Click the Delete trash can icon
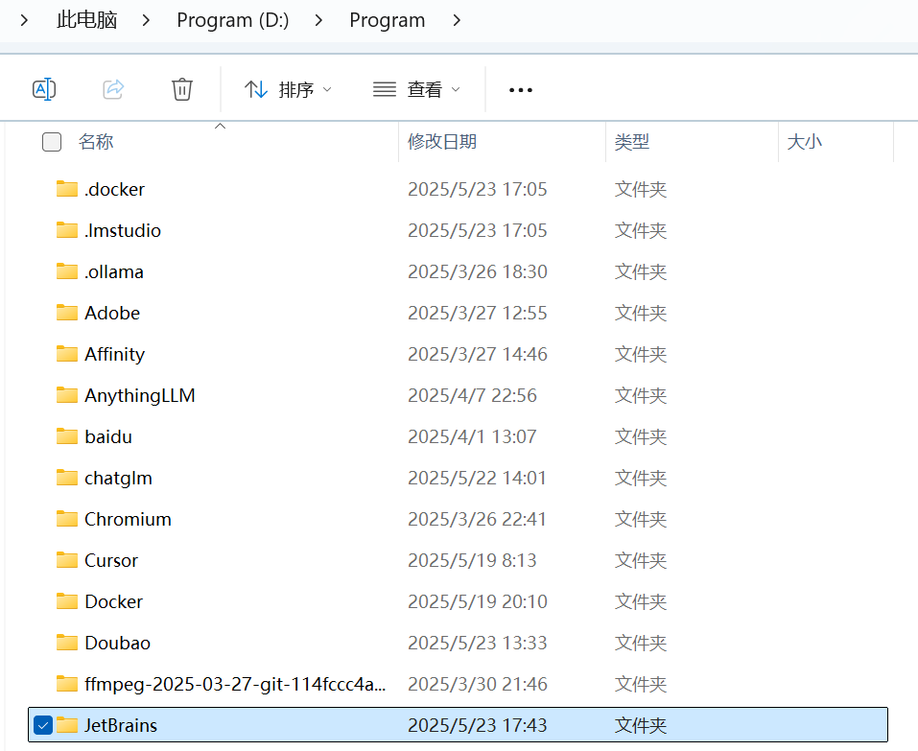 182,89
